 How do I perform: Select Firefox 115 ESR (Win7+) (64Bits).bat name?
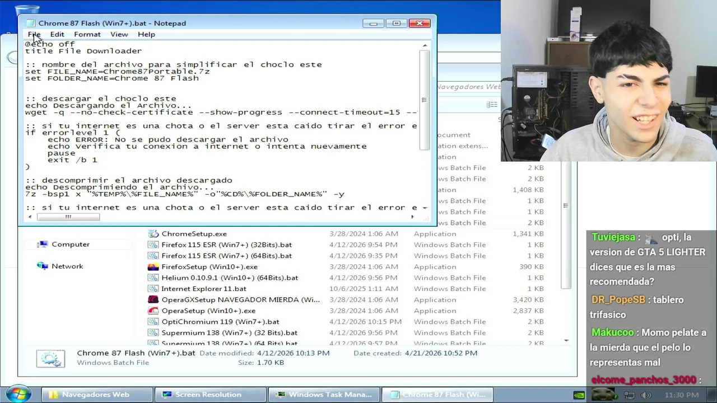click(x=226, y=255)
